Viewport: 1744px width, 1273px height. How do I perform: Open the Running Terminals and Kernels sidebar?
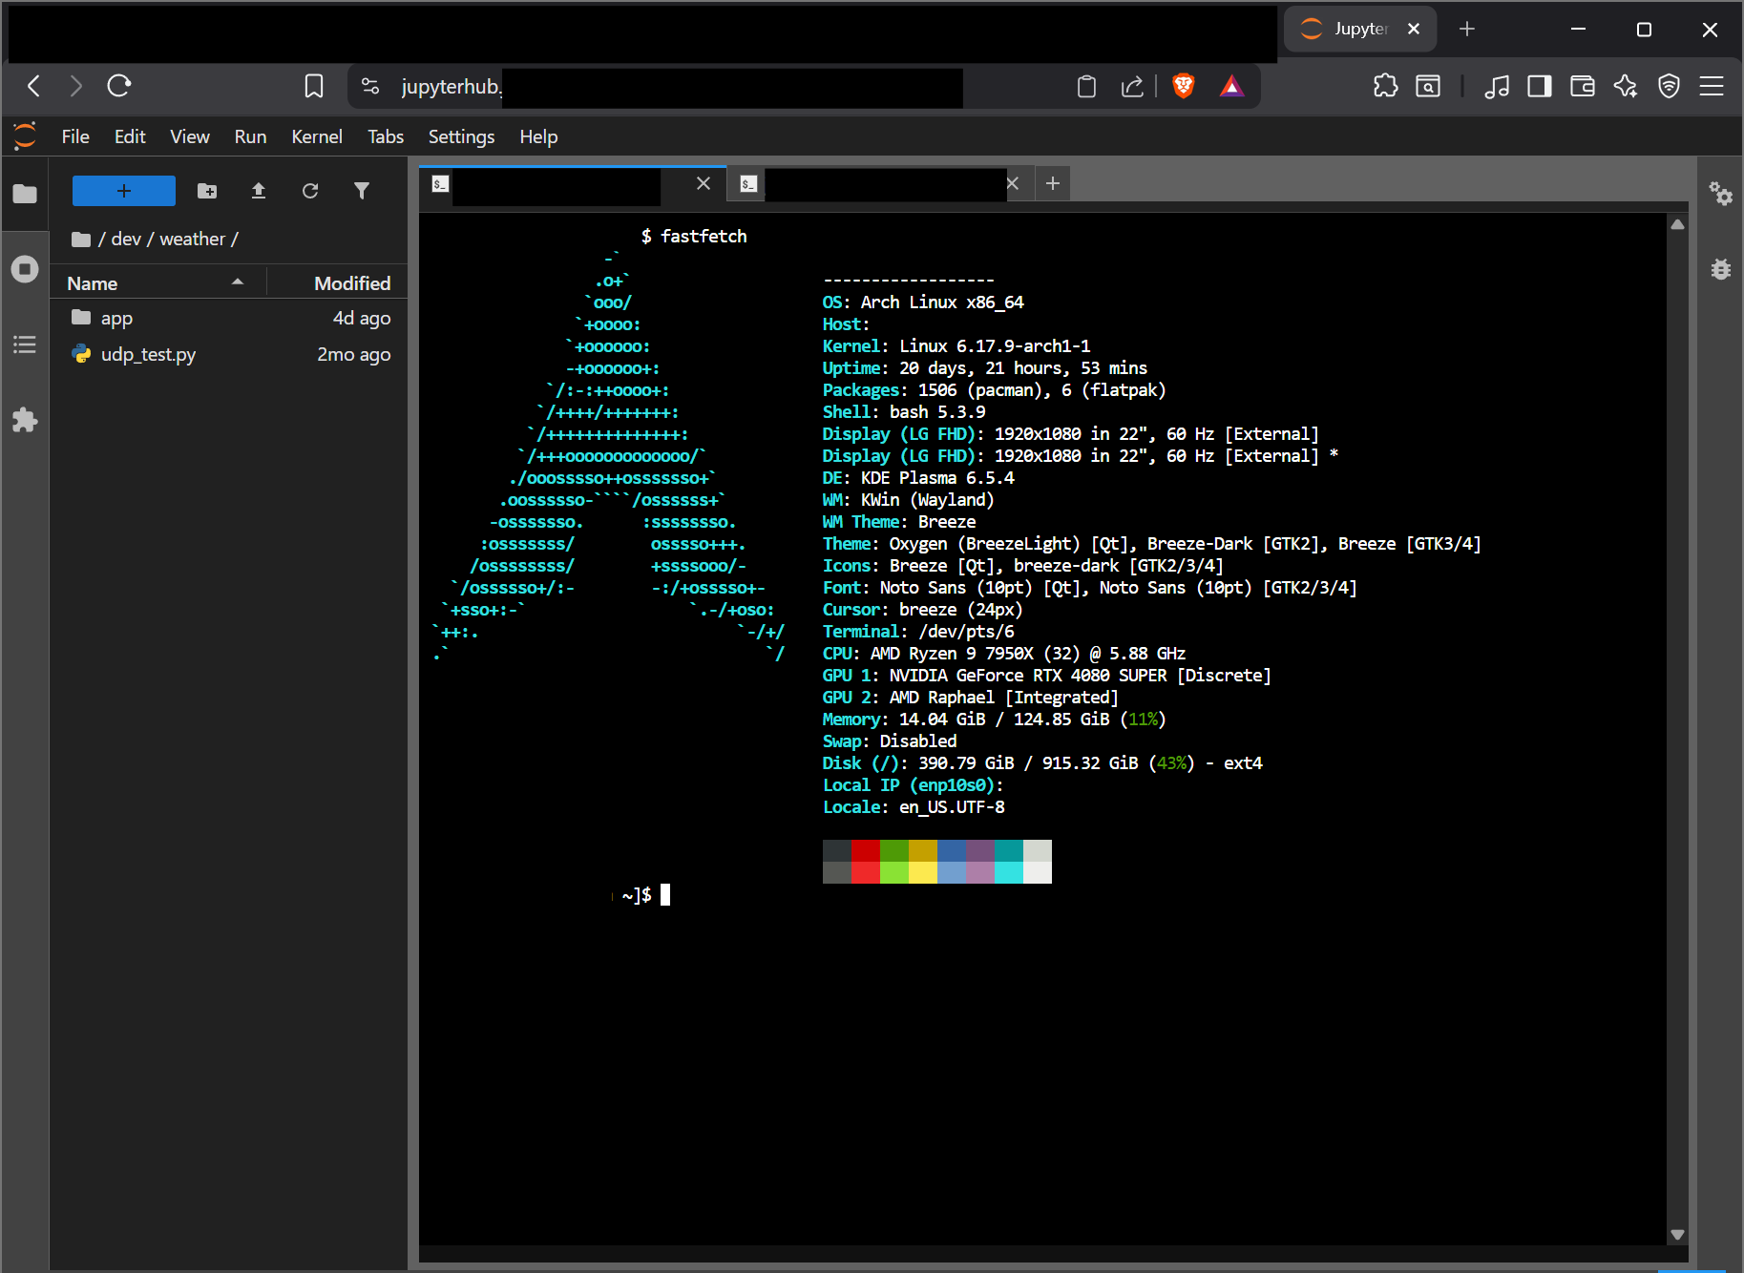click(x=25, y=269)
